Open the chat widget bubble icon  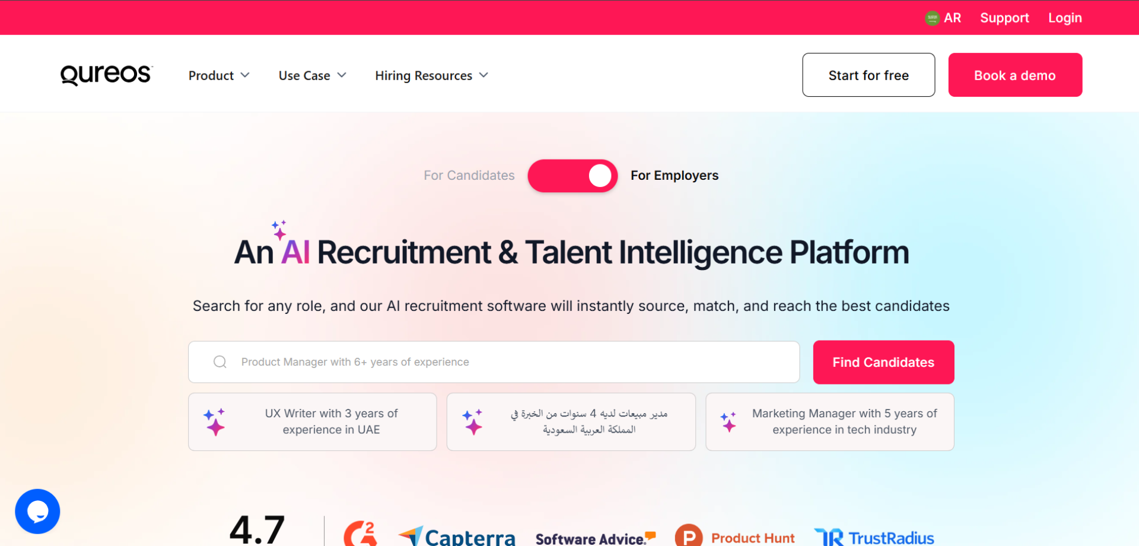click(x=37, y=511)
